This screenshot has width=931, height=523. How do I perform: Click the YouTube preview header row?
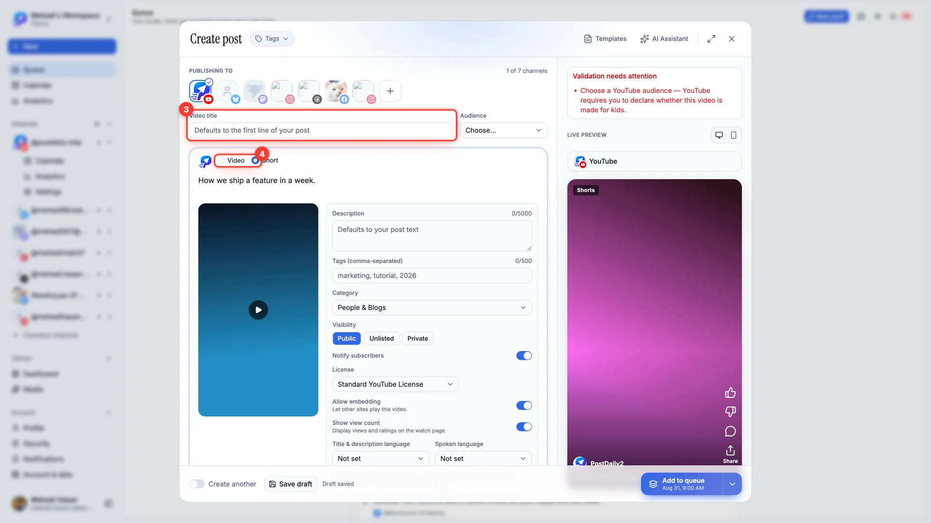point(654,161)
